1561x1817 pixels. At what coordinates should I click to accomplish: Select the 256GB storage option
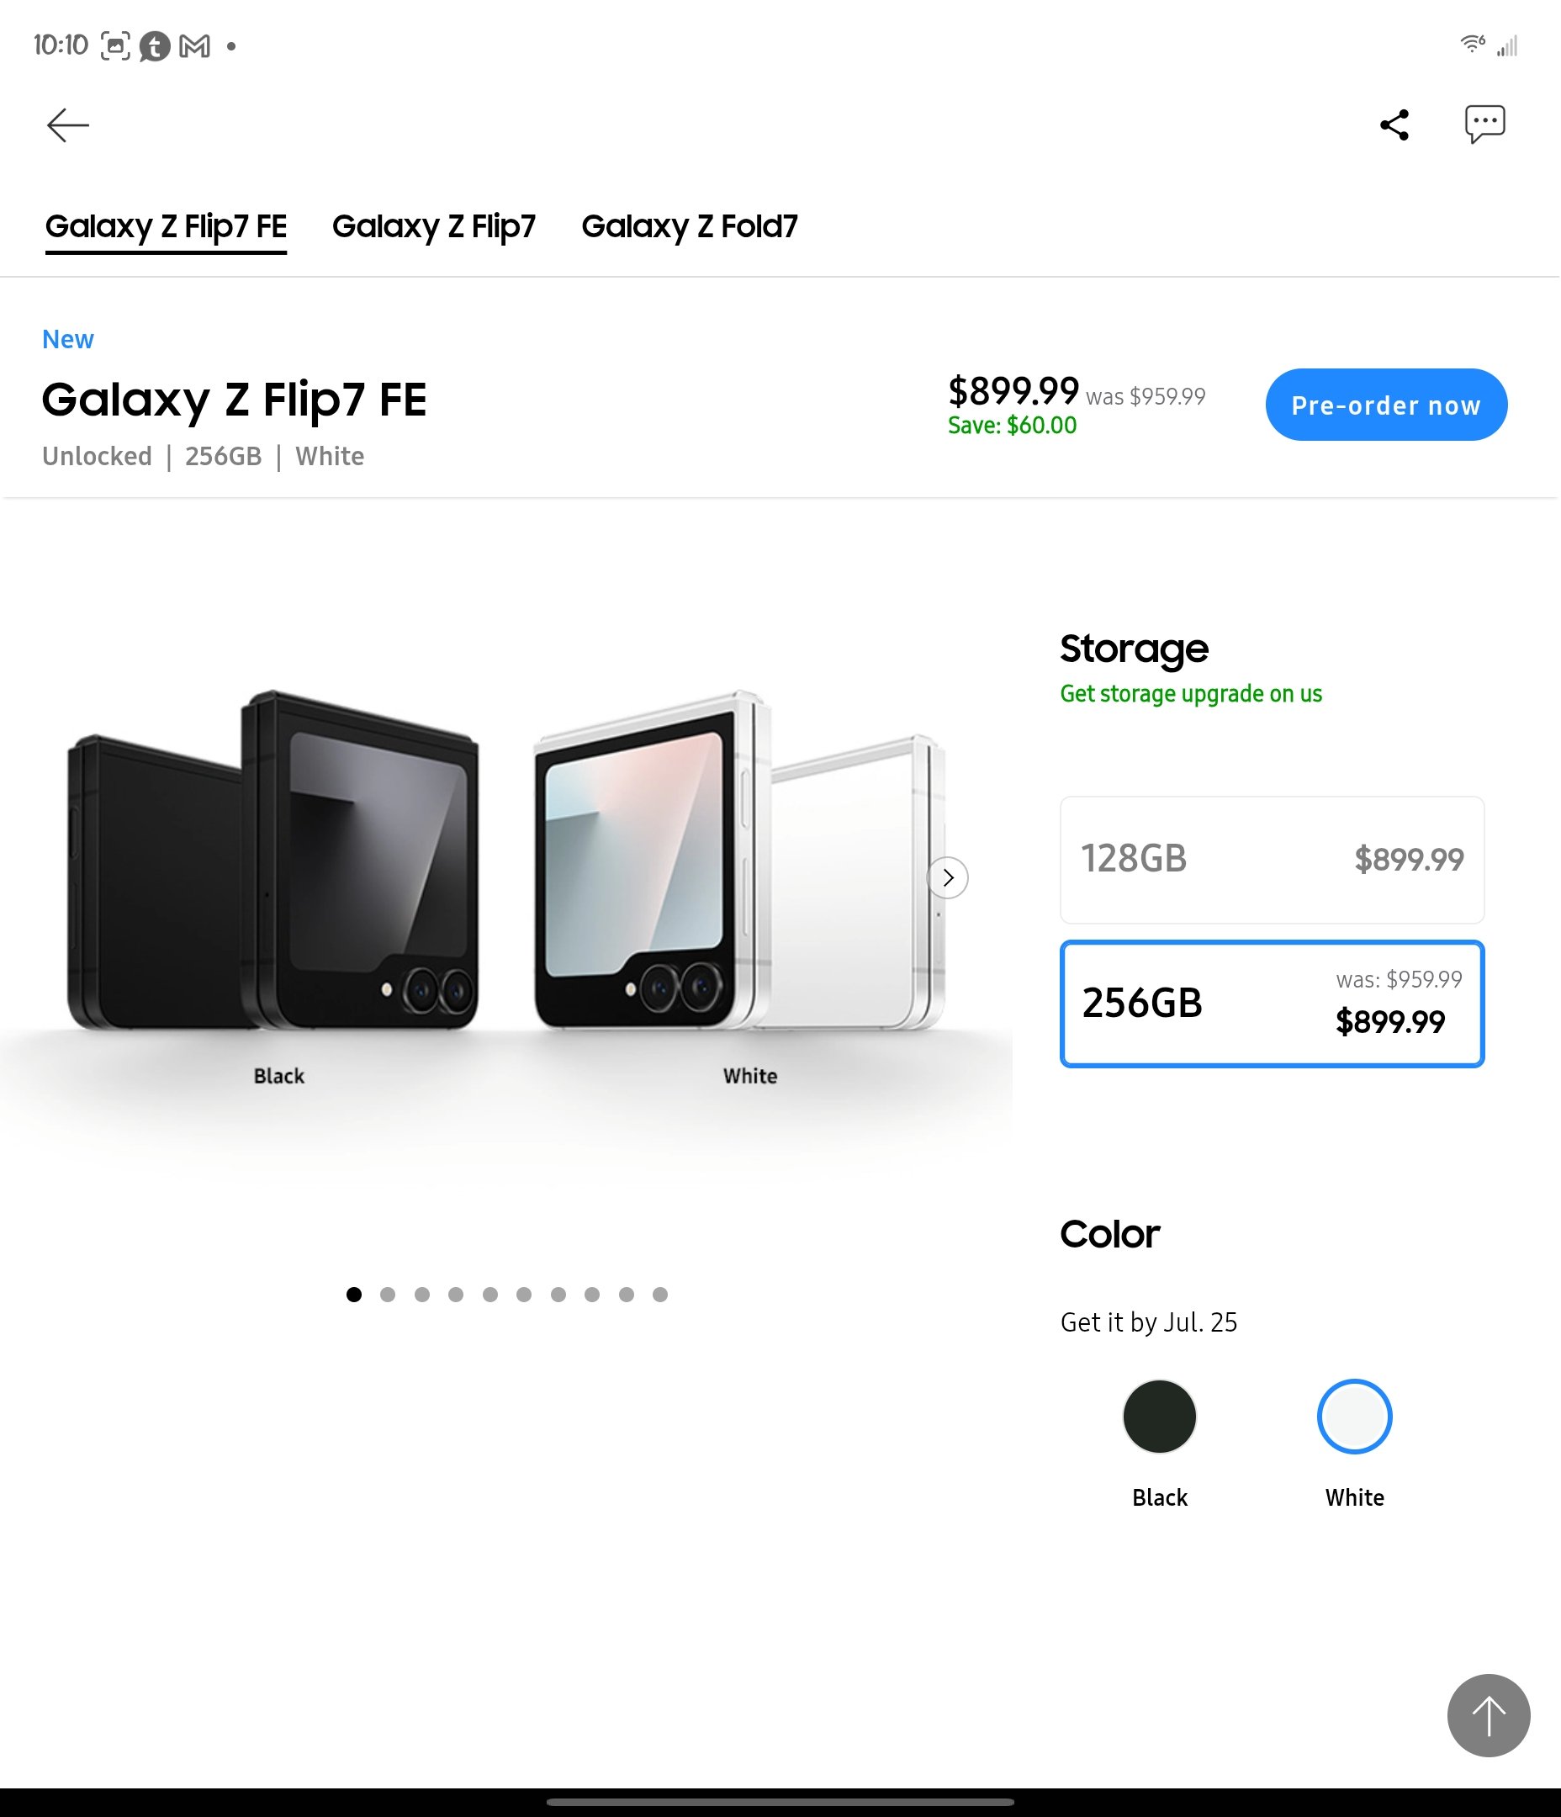click(x=1272, y=1004)
